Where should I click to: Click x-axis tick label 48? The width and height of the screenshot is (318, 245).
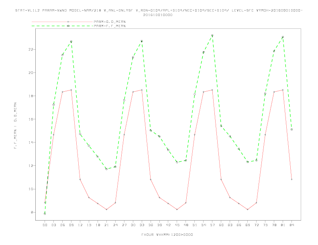pyautogui.click(x=186, y=225)
